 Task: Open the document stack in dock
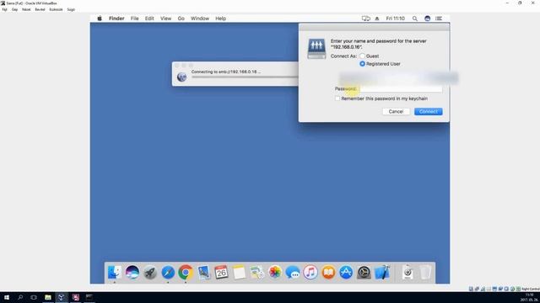pos(408,273)
